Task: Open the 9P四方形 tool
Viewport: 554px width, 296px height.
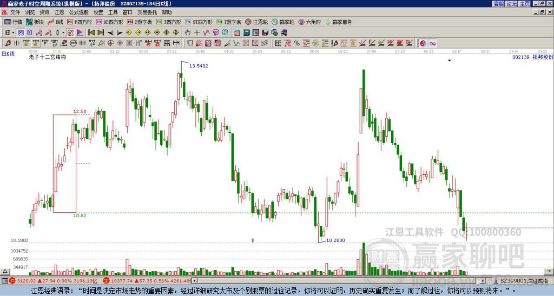Action: tap(109, 22)
